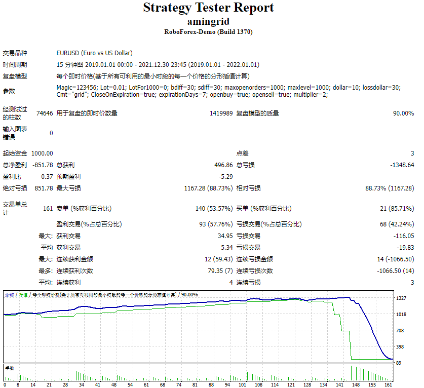Click total net profit value -851.78
This screenshot has width=424, height=388.
coord(43,165)
